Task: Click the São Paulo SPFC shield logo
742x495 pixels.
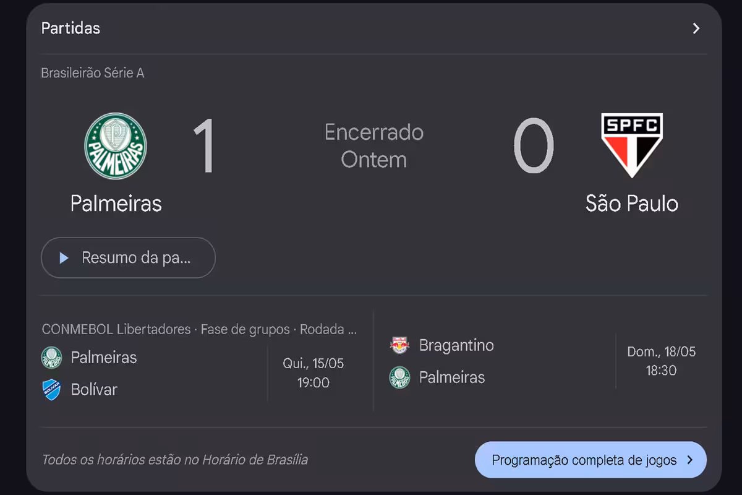Action: [x=632, y=145]
